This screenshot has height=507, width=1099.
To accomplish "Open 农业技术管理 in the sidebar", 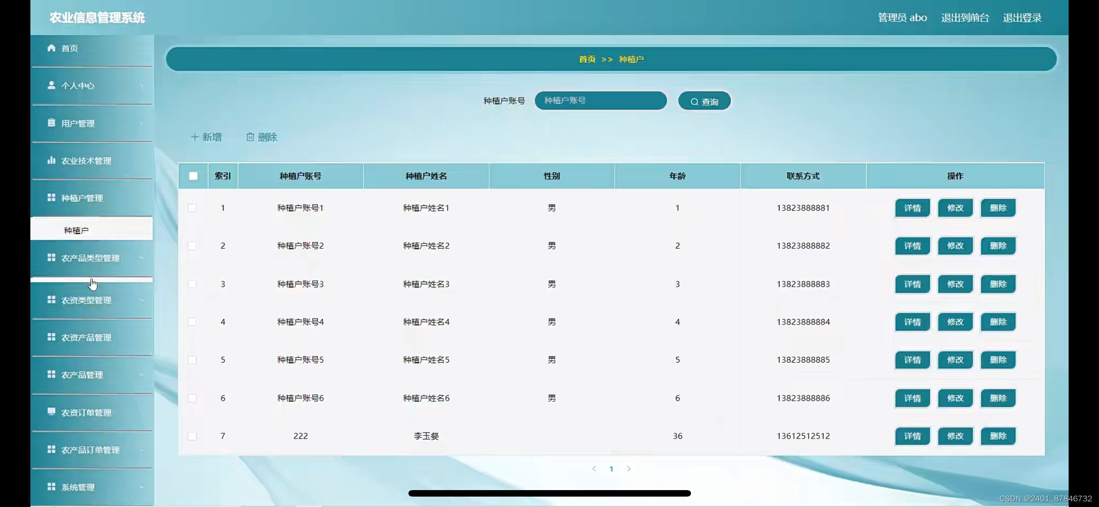I will pos(92,161).
